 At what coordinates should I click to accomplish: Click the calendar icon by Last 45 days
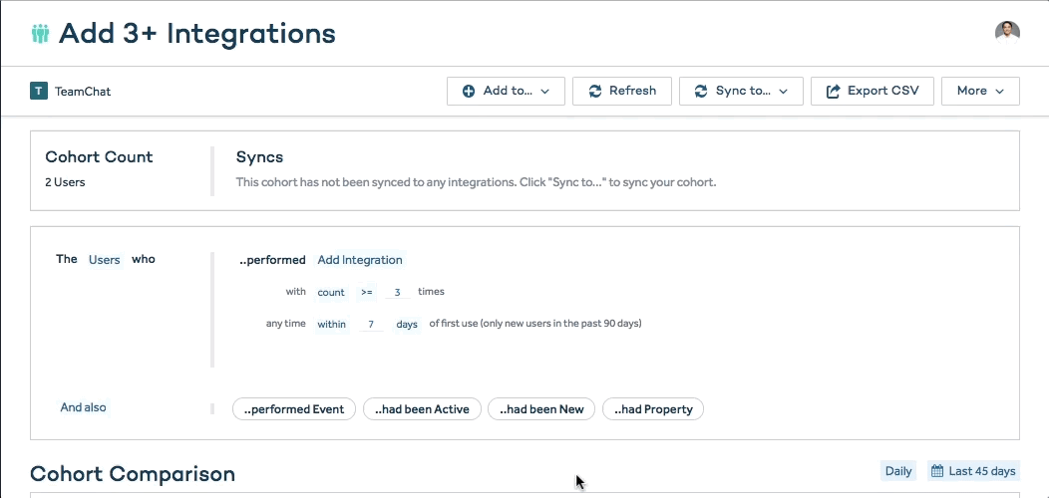pyautogui.click(x=936, y=471)
